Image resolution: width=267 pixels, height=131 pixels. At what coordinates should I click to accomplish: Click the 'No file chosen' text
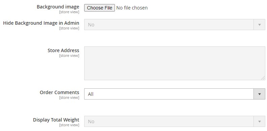point(132,8)
